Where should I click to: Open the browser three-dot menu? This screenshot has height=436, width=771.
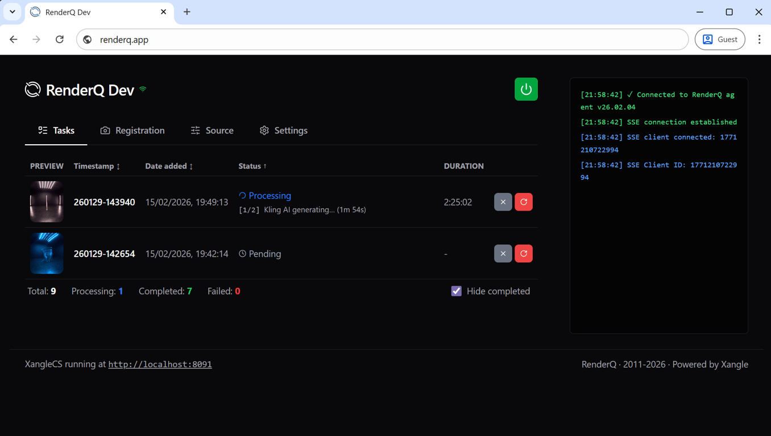tap(759, 40)
